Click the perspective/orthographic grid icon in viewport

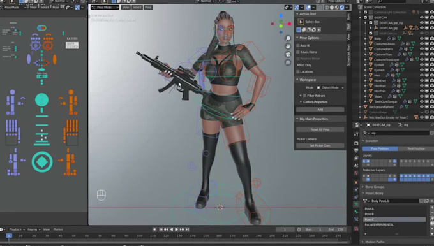(x=288, y=62)
